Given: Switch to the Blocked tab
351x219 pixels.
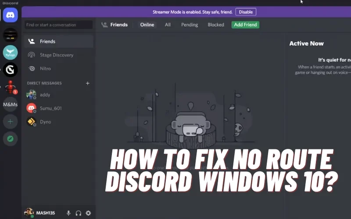Looking at the screenshot, I should (216, 25).
